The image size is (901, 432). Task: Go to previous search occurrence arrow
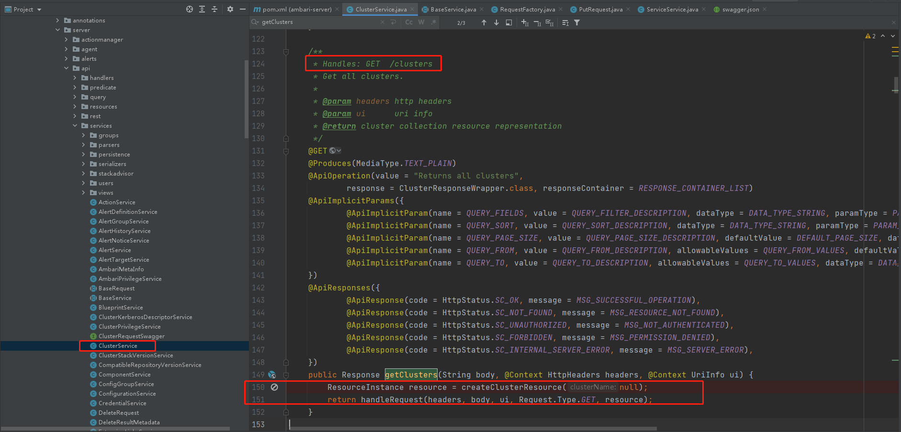[484, 22]
